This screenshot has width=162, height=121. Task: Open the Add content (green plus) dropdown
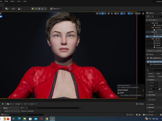tap(7, 9)
